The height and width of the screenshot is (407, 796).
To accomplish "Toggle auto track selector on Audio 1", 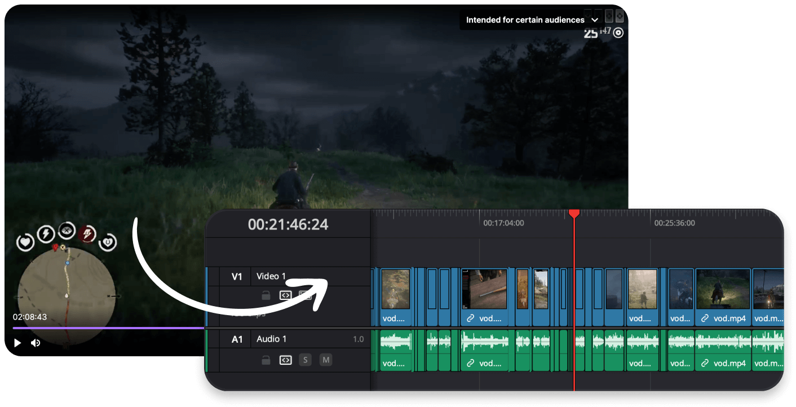I will tap(285, 360).
